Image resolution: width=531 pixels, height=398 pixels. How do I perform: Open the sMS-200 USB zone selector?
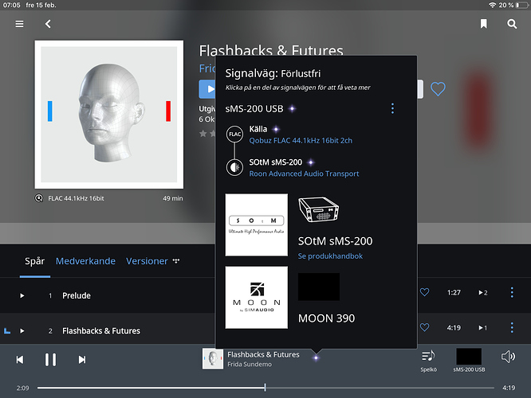tap(469, 361)
